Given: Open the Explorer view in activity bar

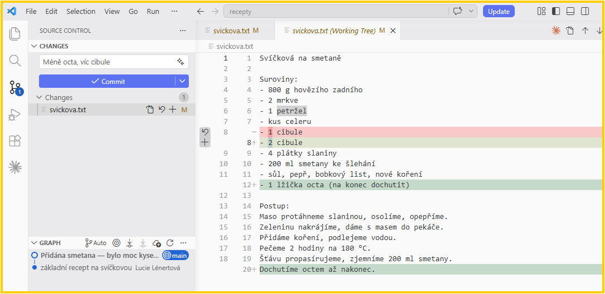Looking at the screenshot, I should 14,34.
